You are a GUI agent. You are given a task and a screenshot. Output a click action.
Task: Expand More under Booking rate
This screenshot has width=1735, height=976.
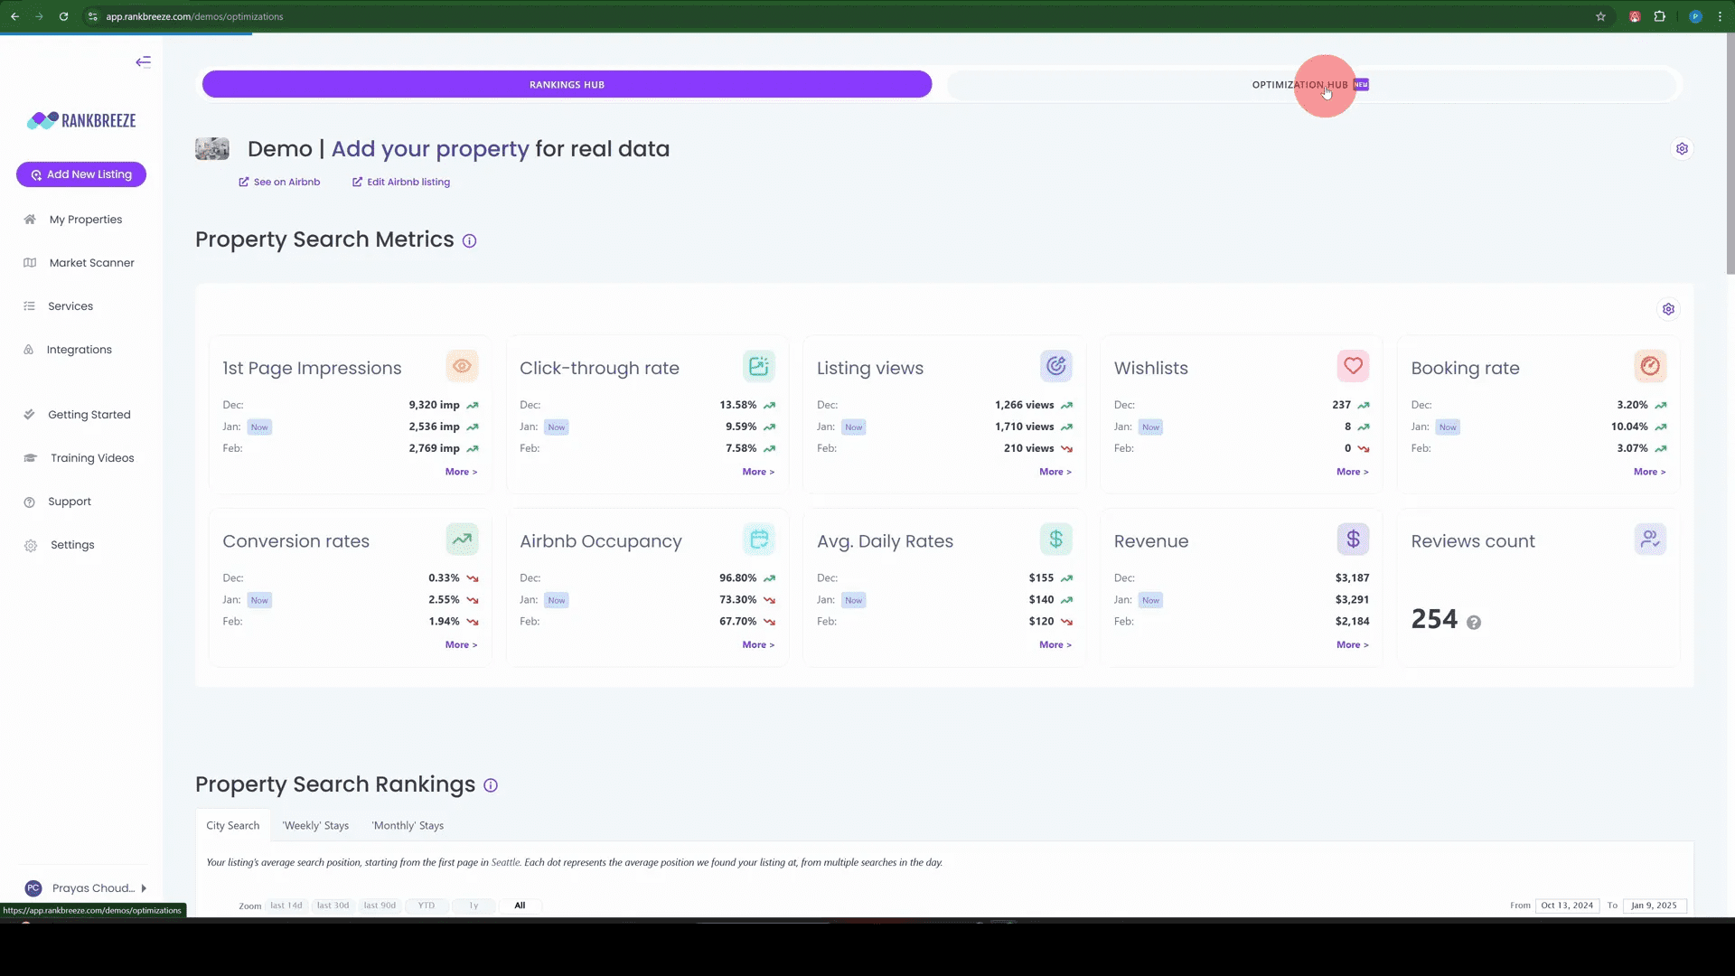[1649, 472]
